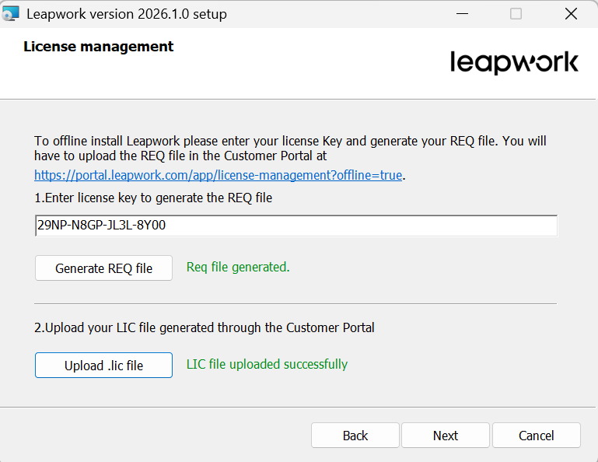Click the Upload .lic file button
The image size is (598, 462).
pos(103,366)
